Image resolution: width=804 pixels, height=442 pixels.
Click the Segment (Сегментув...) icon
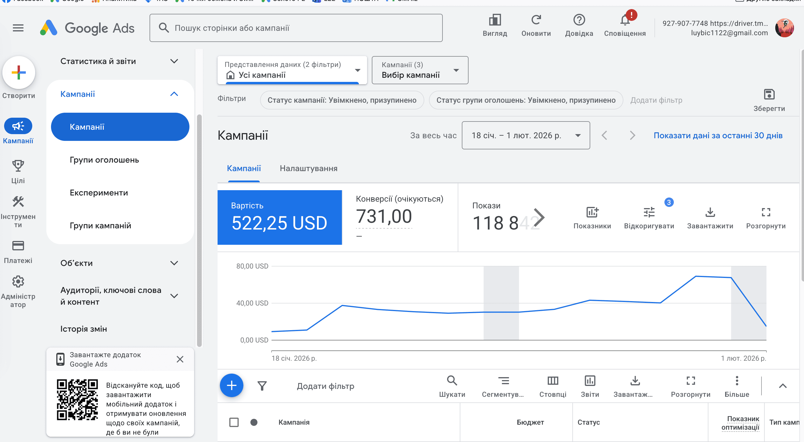point(503,381)
